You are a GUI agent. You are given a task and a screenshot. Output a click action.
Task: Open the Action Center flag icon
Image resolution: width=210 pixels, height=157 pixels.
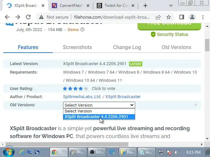coord(169,152)
